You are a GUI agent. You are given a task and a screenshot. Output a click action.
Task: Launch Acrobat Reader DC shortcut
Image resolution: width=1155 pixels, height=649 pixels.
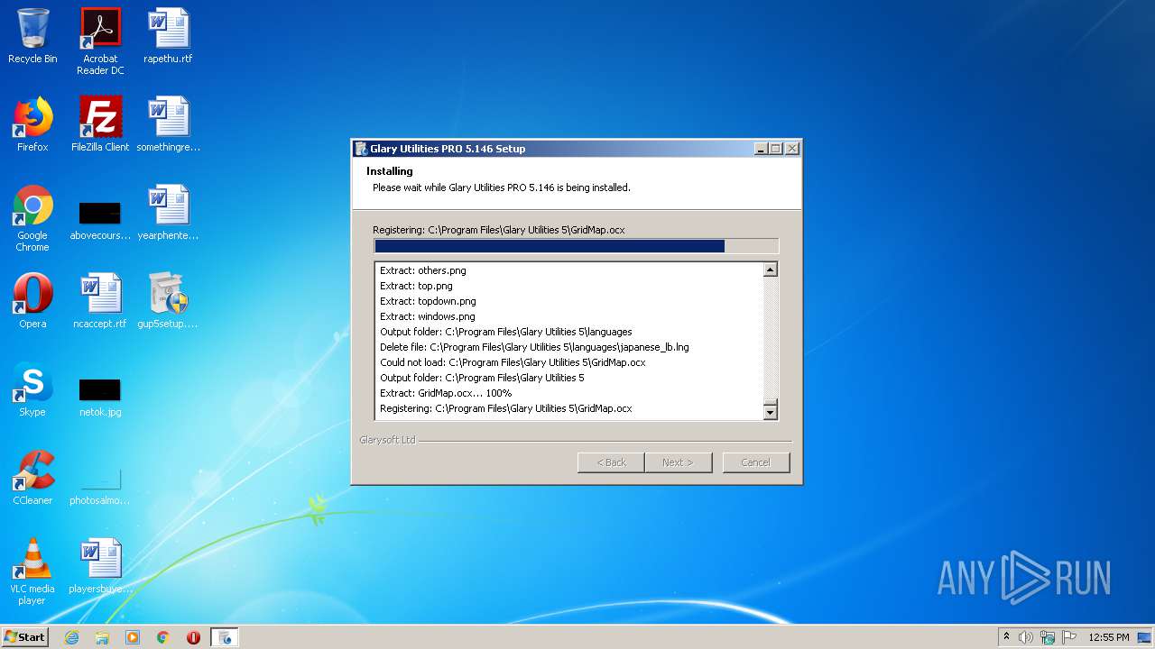100,41
